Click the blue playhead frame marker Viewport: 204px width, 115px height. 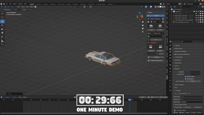coord(130,100)
